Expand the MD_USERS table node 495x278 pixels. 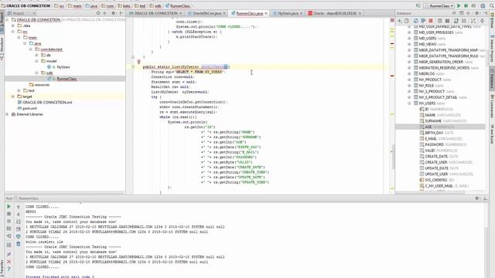click(x=409, y=39)
